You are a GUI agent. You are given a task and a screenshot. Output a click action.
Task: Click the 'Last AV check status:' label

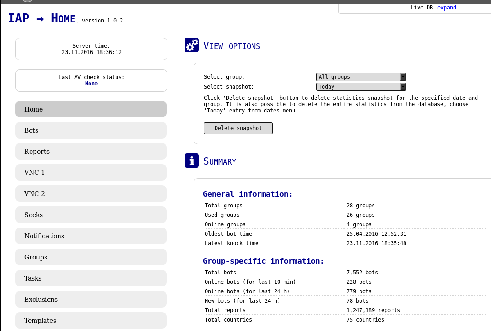click(91, 77)
